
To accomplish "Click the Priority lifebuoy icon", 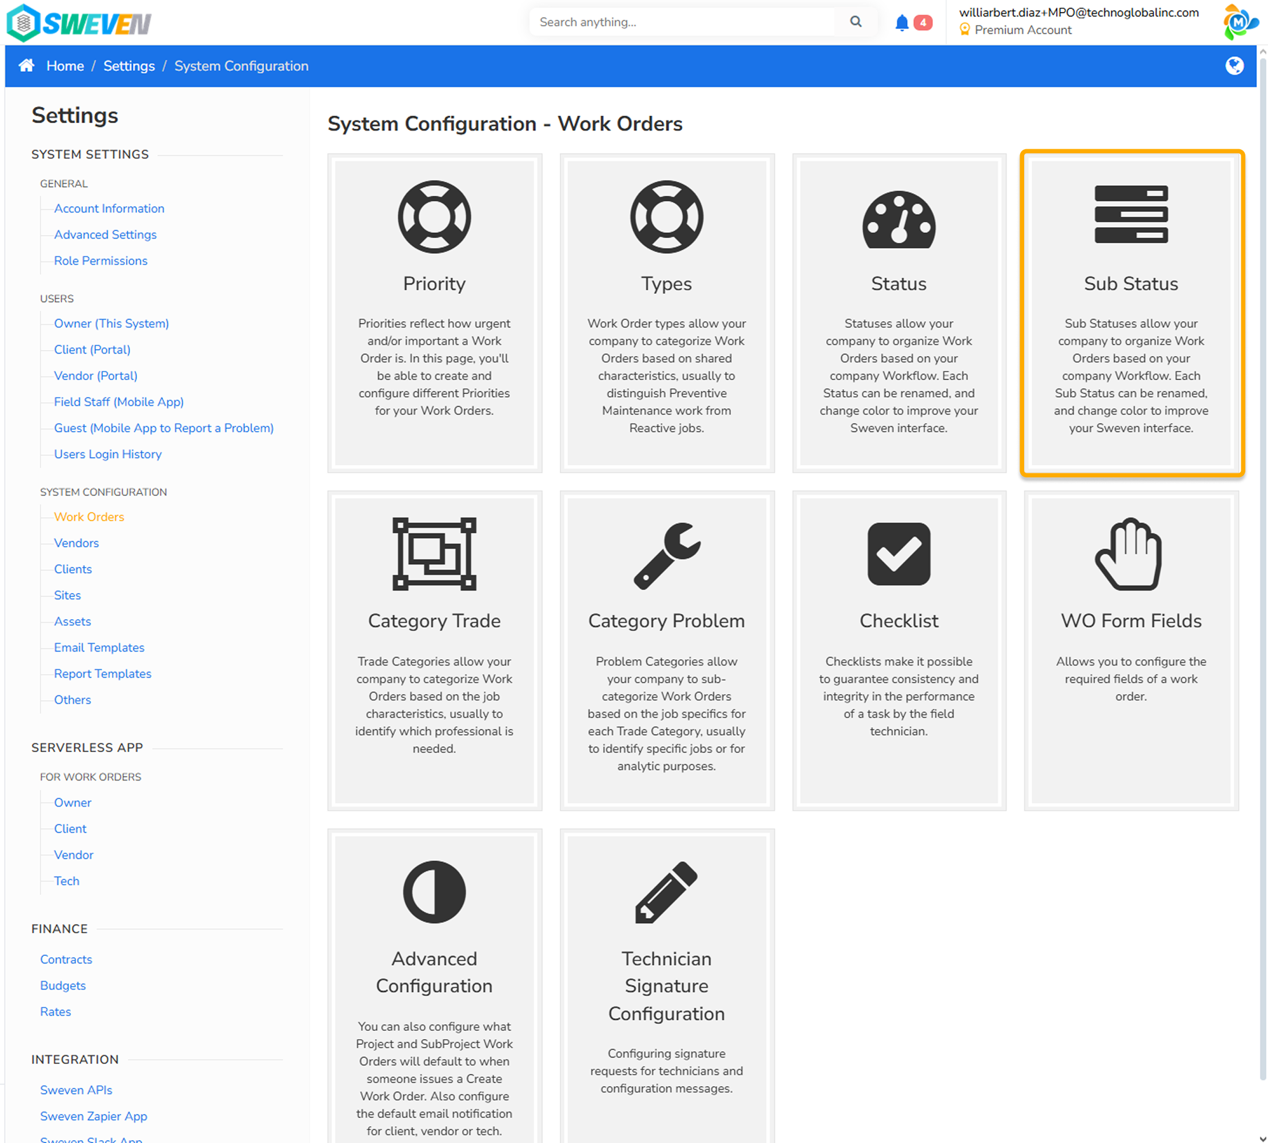I will [x=434, y=217].
